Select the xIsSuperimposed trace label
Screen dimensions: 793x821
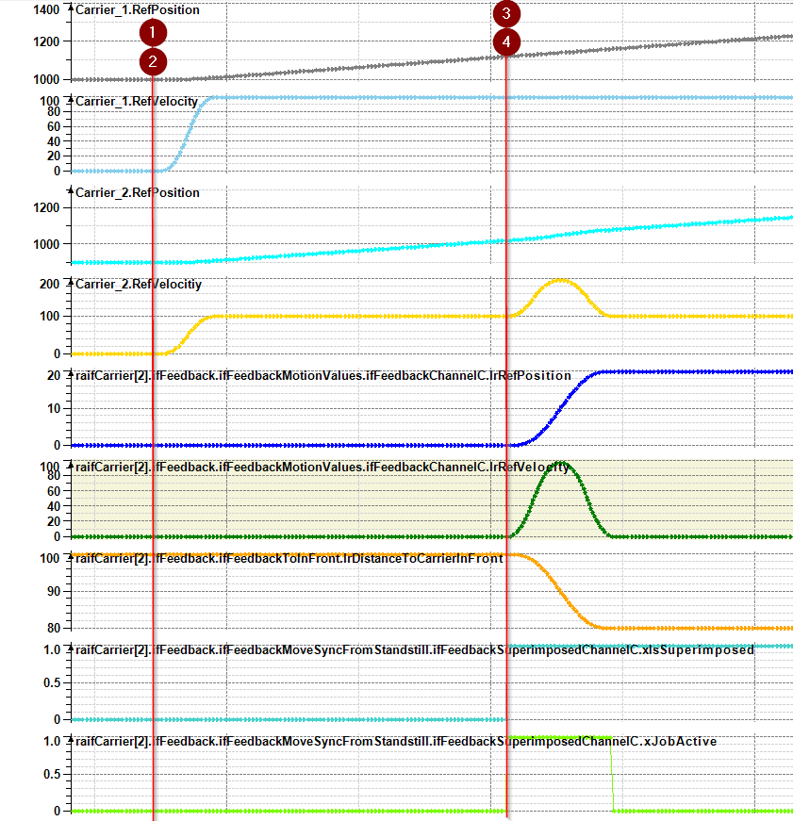[414, 649]
